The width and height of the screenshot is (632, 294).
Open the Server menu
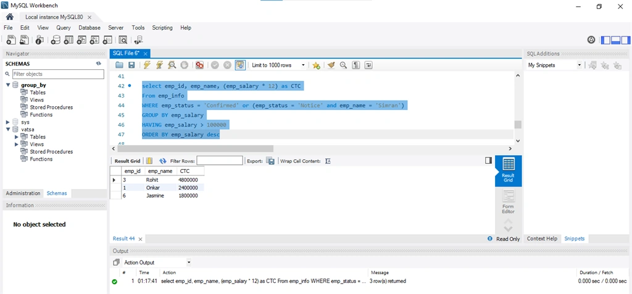[x=115, y=28]
